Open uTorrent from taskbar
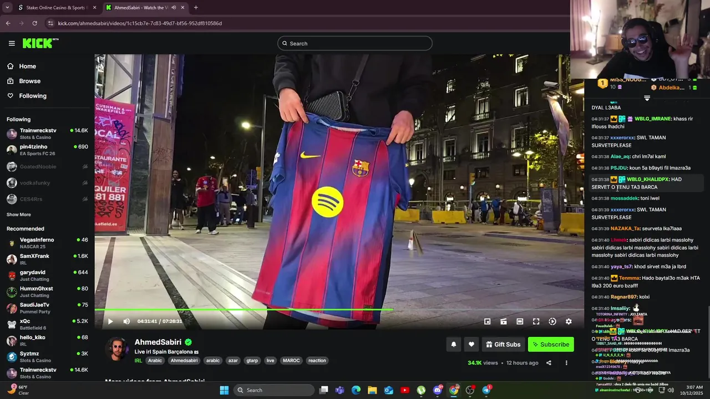The width and height of the screenshot is (710, 399). coord(421,390)
